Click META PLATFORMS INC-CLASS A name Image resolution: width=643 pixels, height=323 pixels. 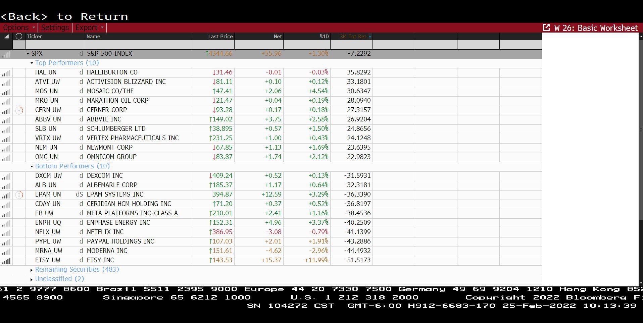pos(132,213)
